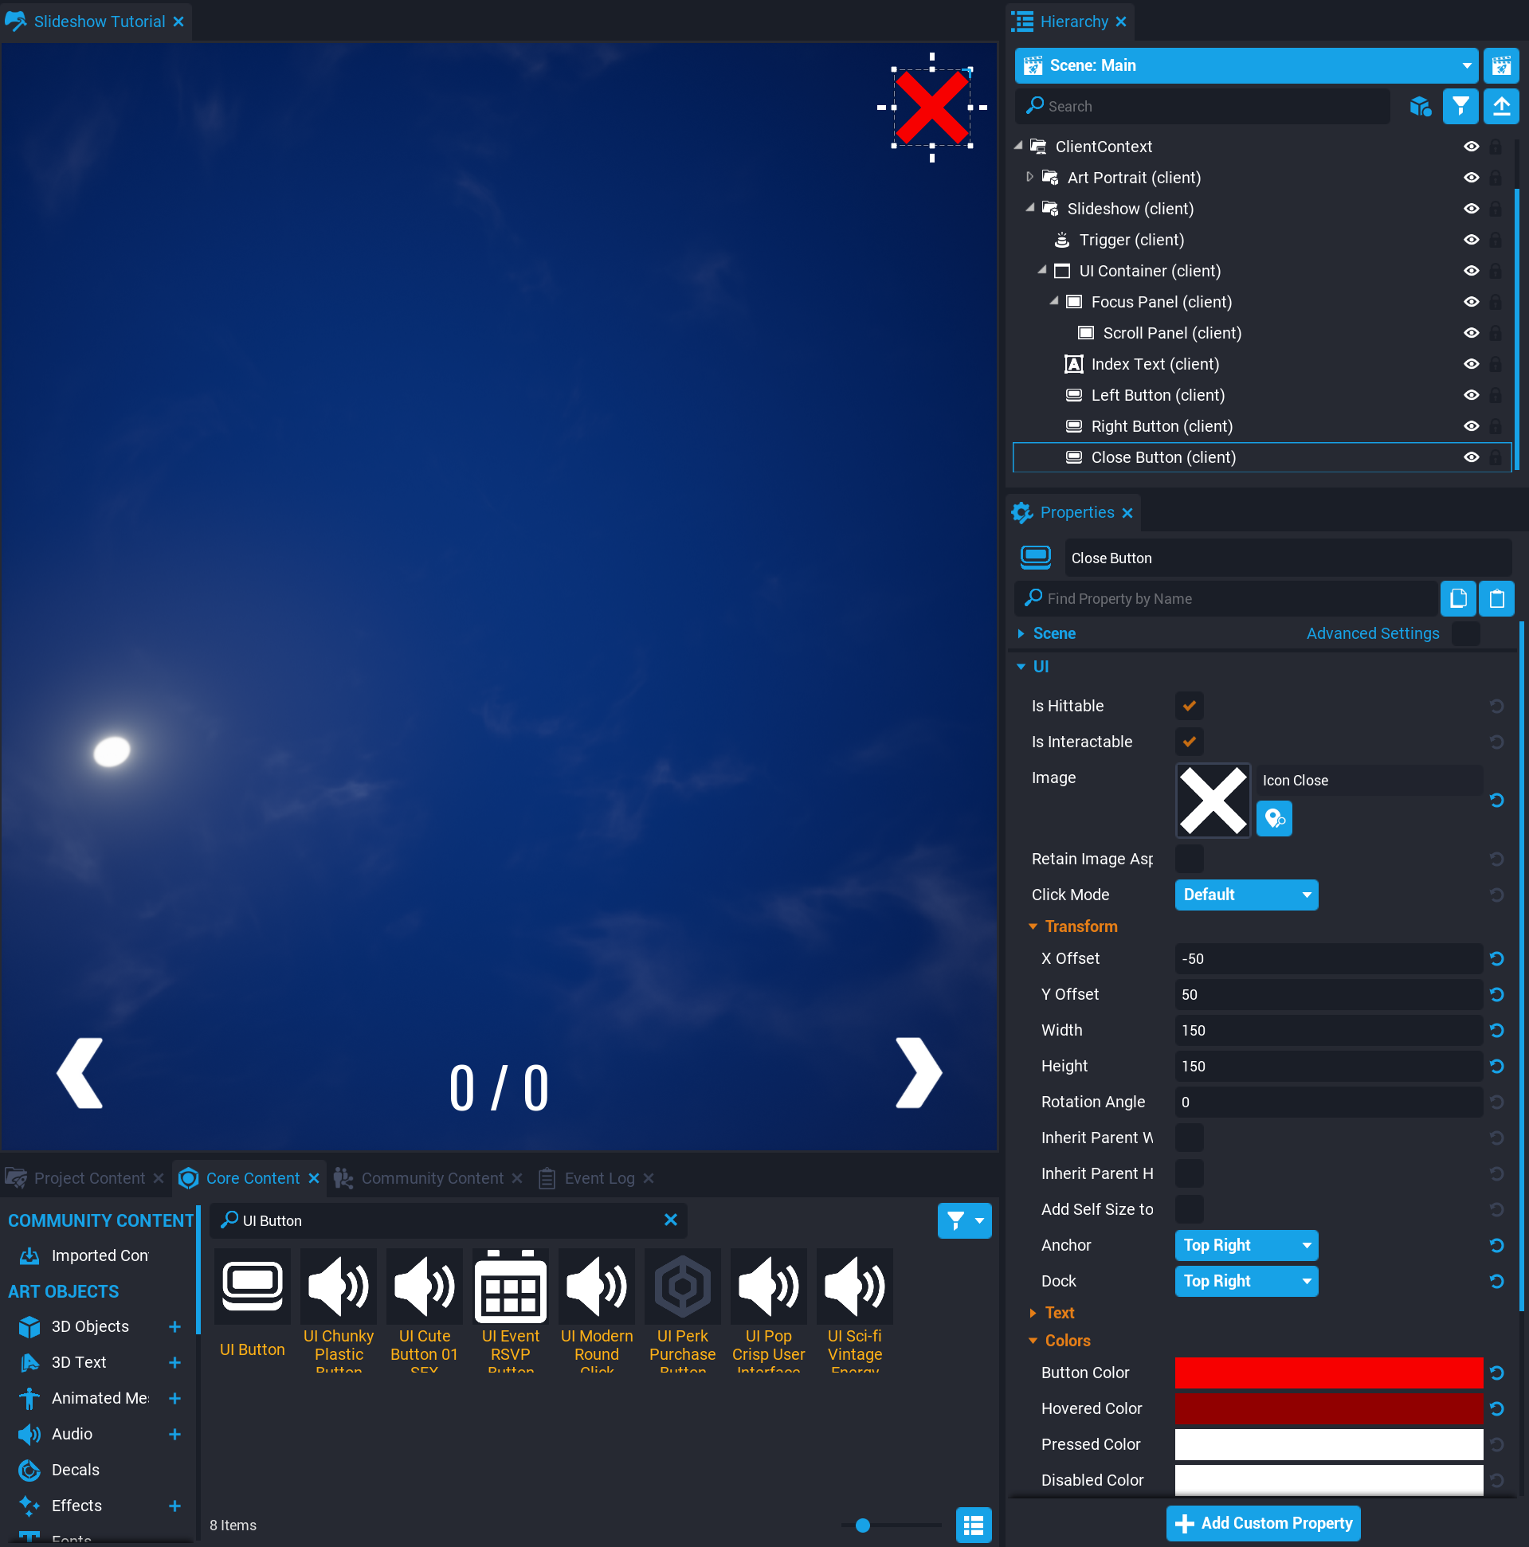This screenshot has width=1529, height=1547.
Task: Click the hierarchy filter funnel icon
Action: (x=1460, y=107)
